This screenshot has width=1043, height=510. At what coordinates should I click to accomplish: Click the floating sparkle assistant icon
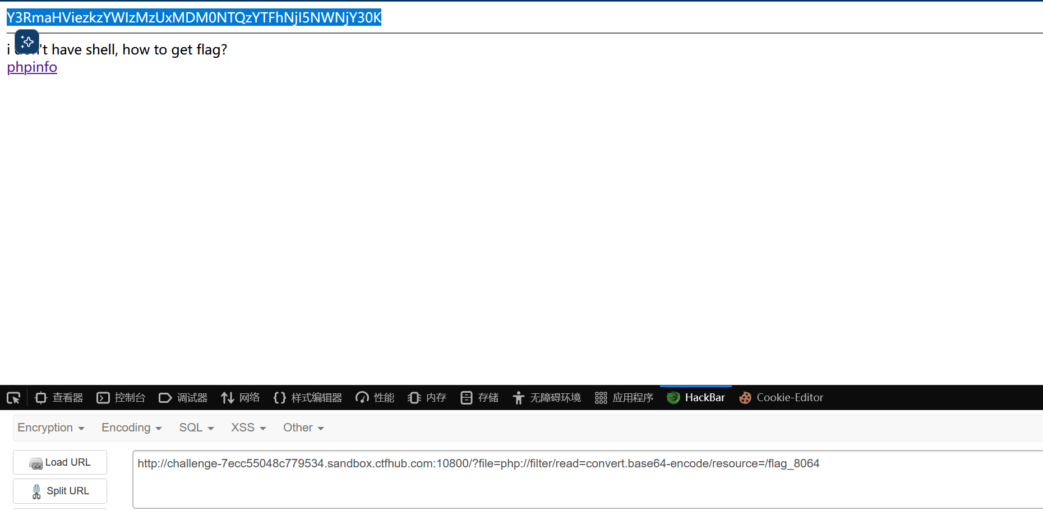(27, 42)
